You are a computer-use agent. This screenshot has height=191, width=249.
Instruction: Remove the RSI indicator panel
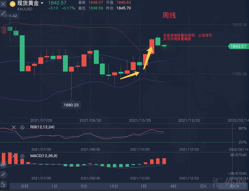point(13,127)
